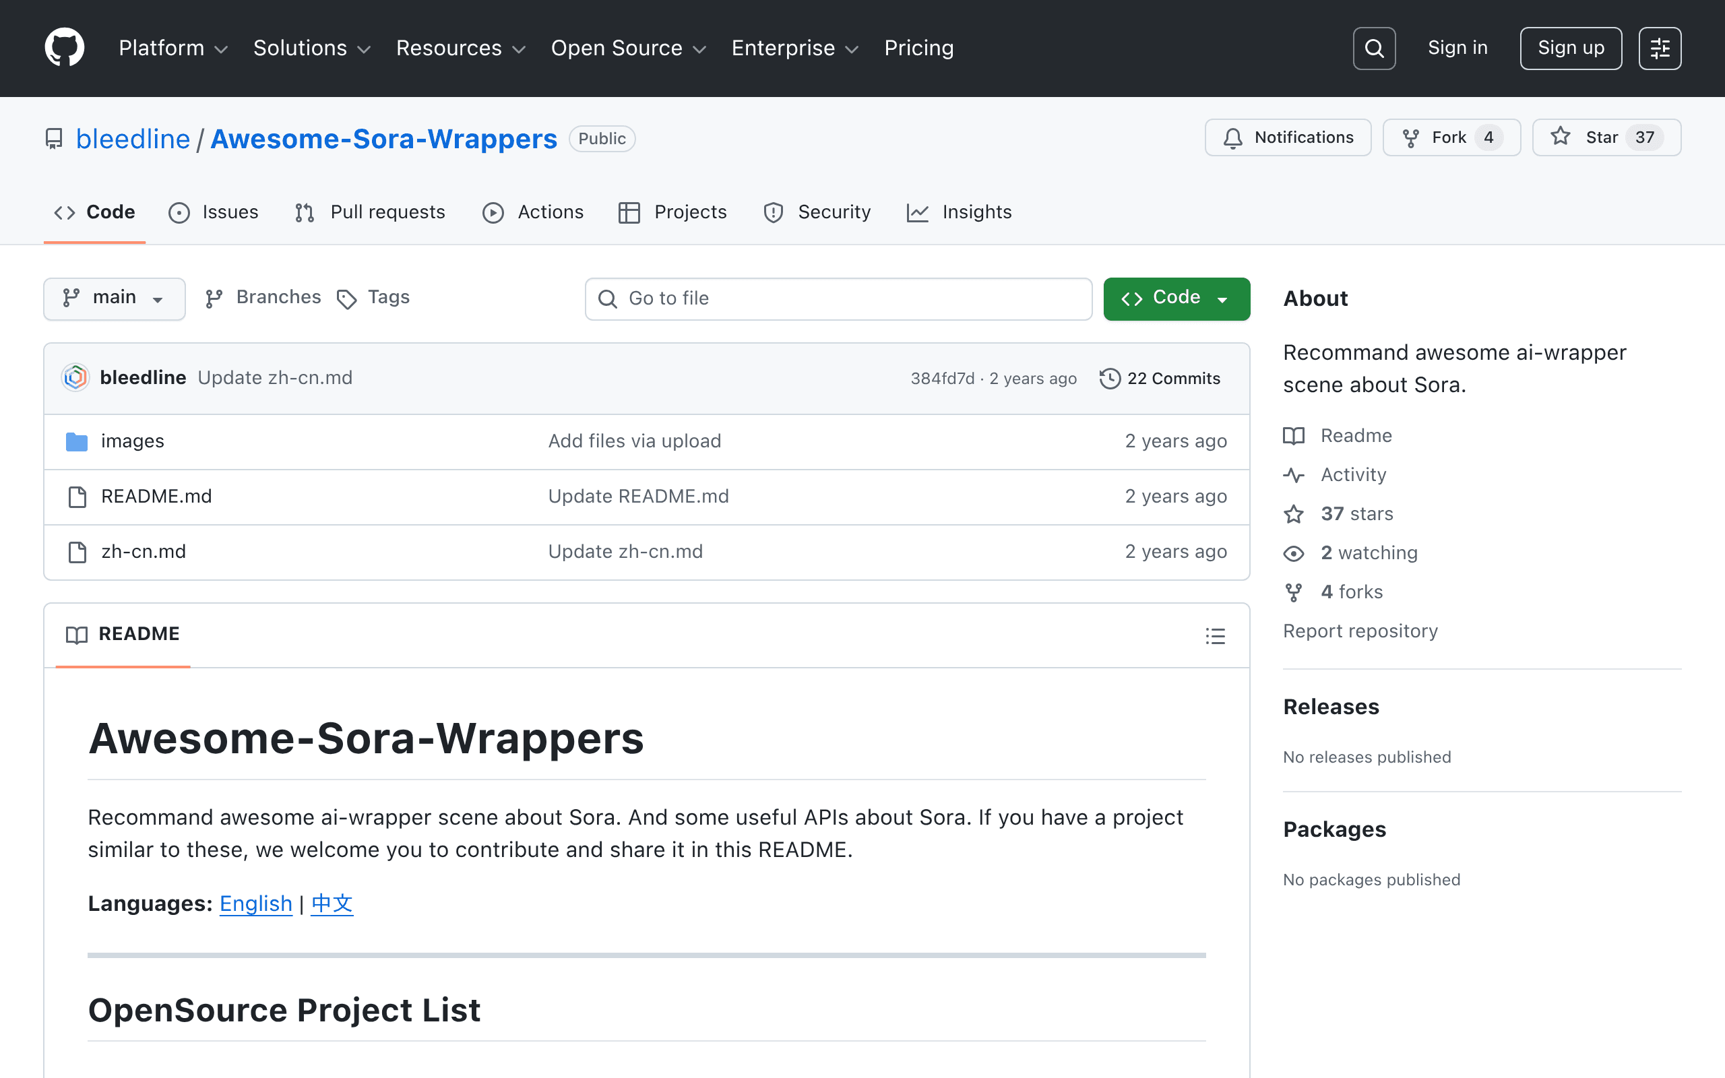Open the Tags link
Image resolution: width=1725 pixels, height=1078 pixels.
point(373,298)
